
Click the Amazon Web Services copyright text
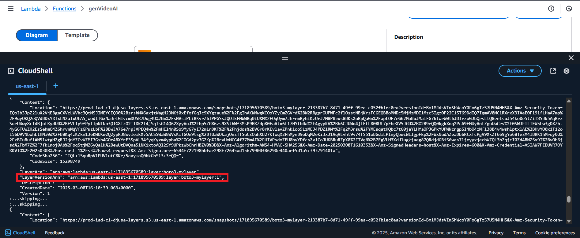424,233
